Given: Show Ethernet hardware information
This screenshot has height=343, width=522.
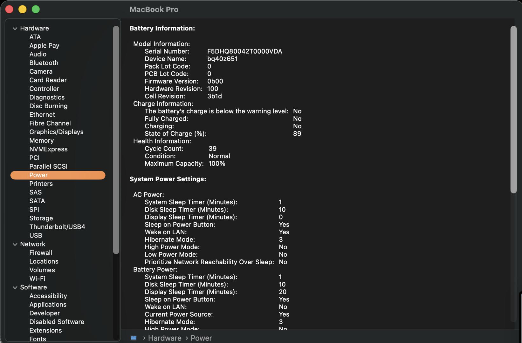Looking at the screenshot, I should (42, 114).
